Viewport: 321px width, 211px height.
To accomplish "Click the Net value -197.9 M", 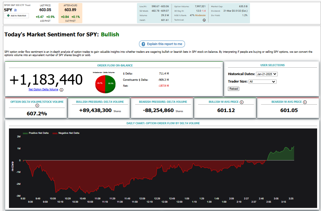I will click(x=163, y=86).
